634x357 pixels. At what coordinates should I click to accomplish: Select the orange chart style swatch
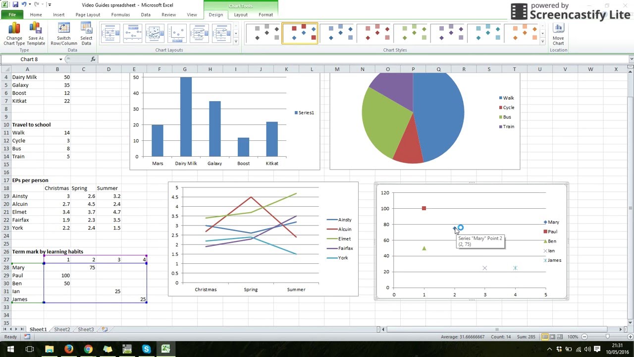click(523, 33)
